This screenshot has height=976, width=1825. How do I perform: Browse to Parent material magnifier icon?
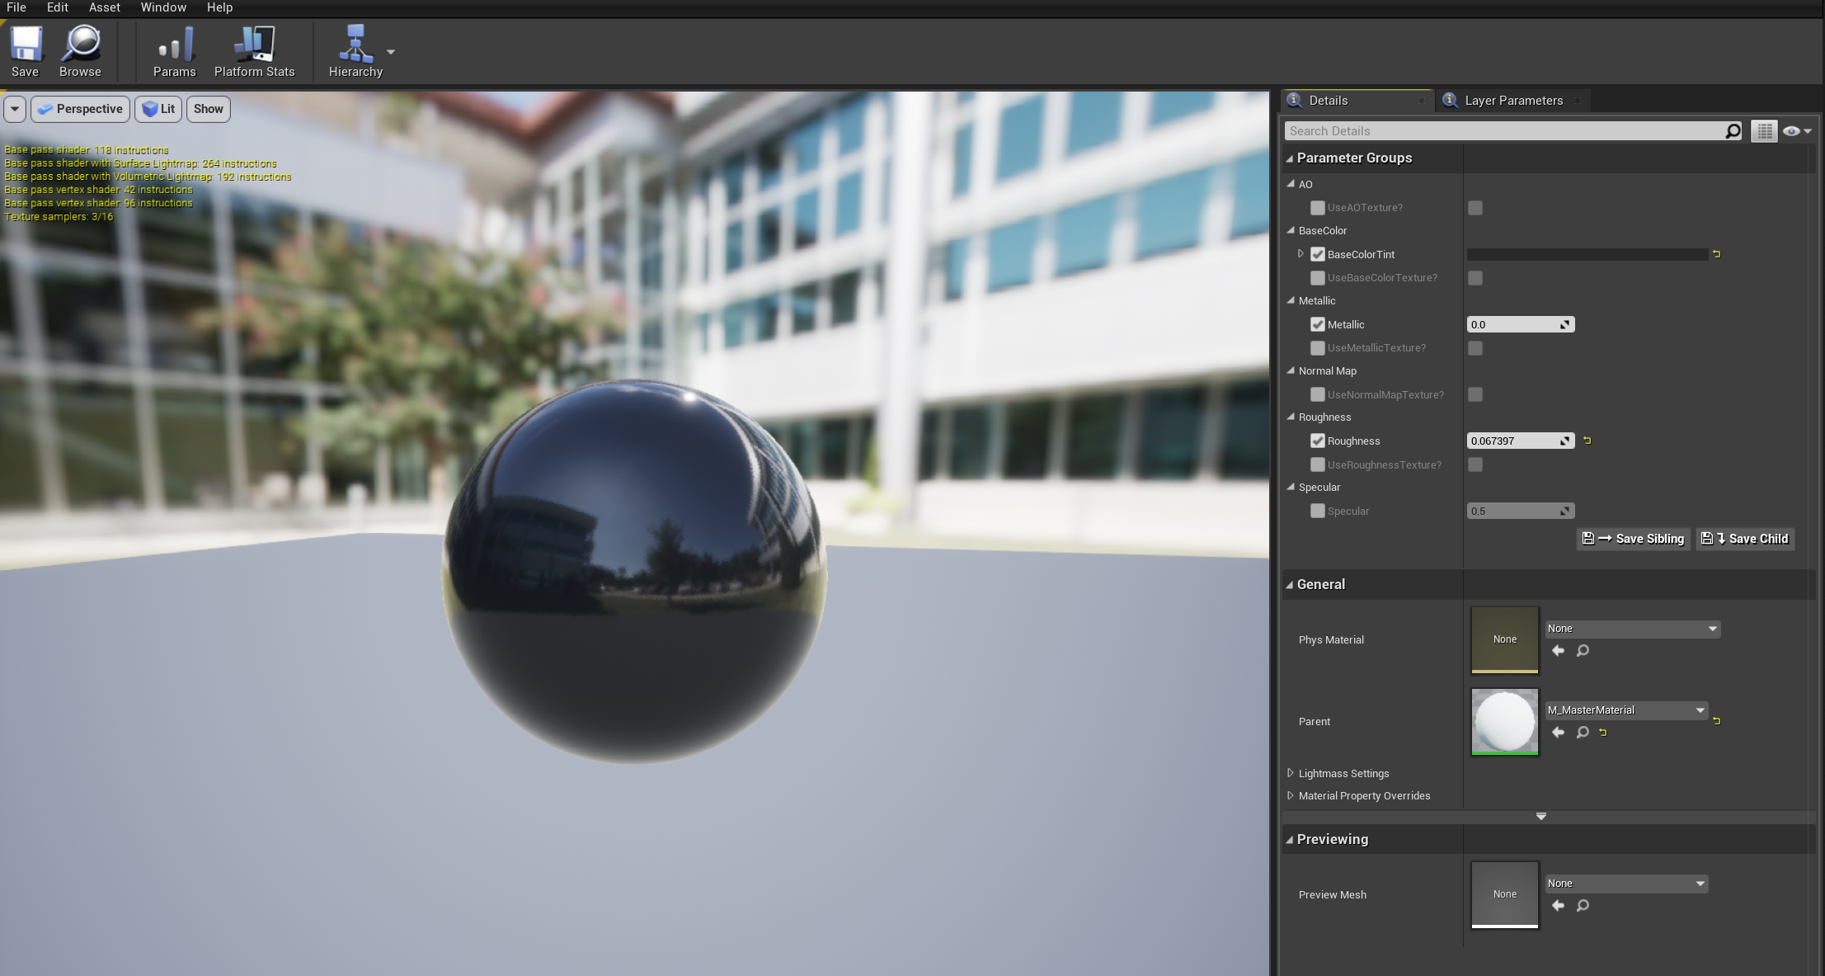[x=1583, y=733]
